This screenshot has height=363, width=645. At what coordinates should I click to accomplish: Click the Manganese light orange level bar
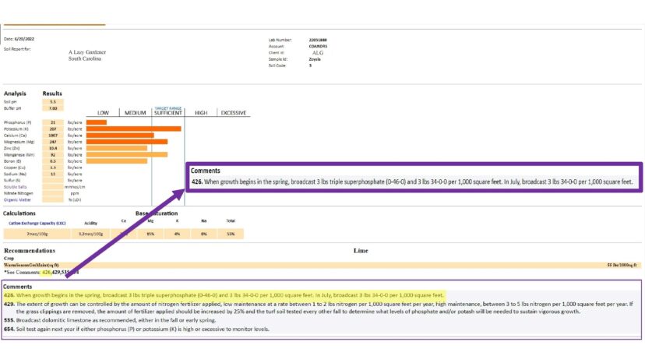[x=127, y=155]
